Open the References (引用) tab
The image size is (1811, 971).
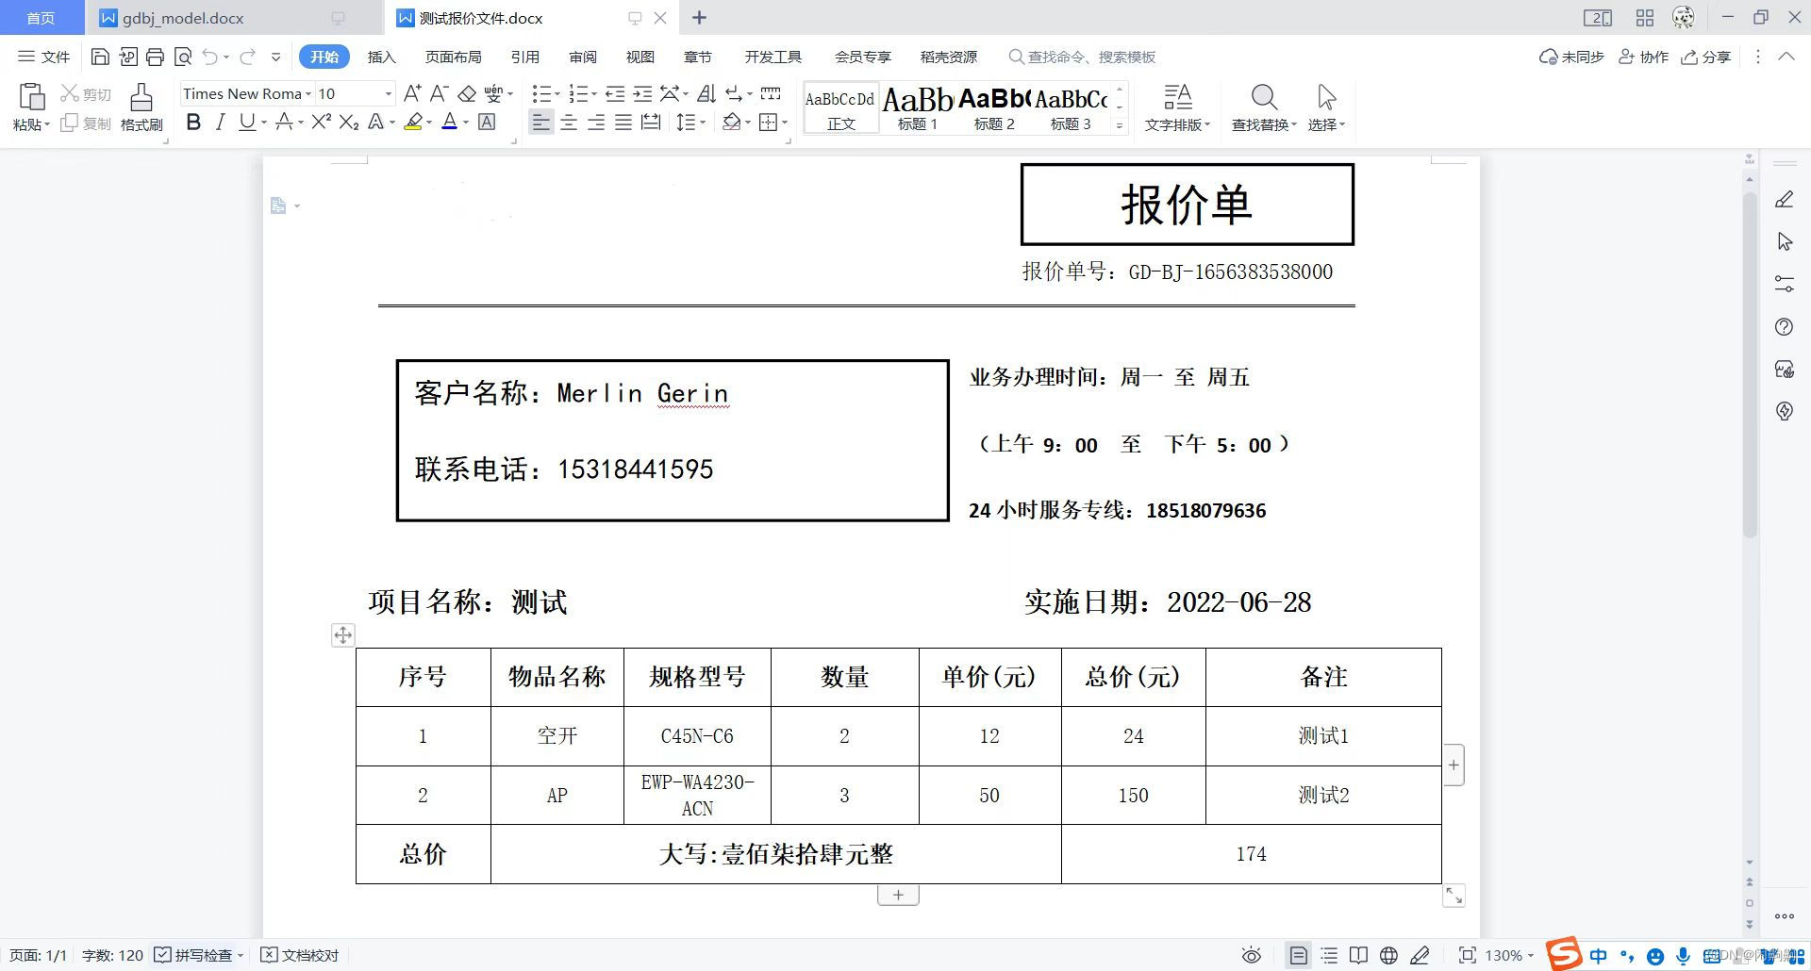[x=524, y=57]
